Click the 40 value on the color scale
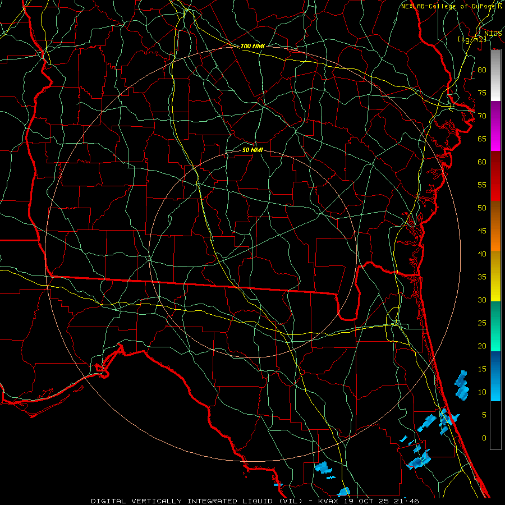Screen dimensions: 505x505 click(482, 254)
